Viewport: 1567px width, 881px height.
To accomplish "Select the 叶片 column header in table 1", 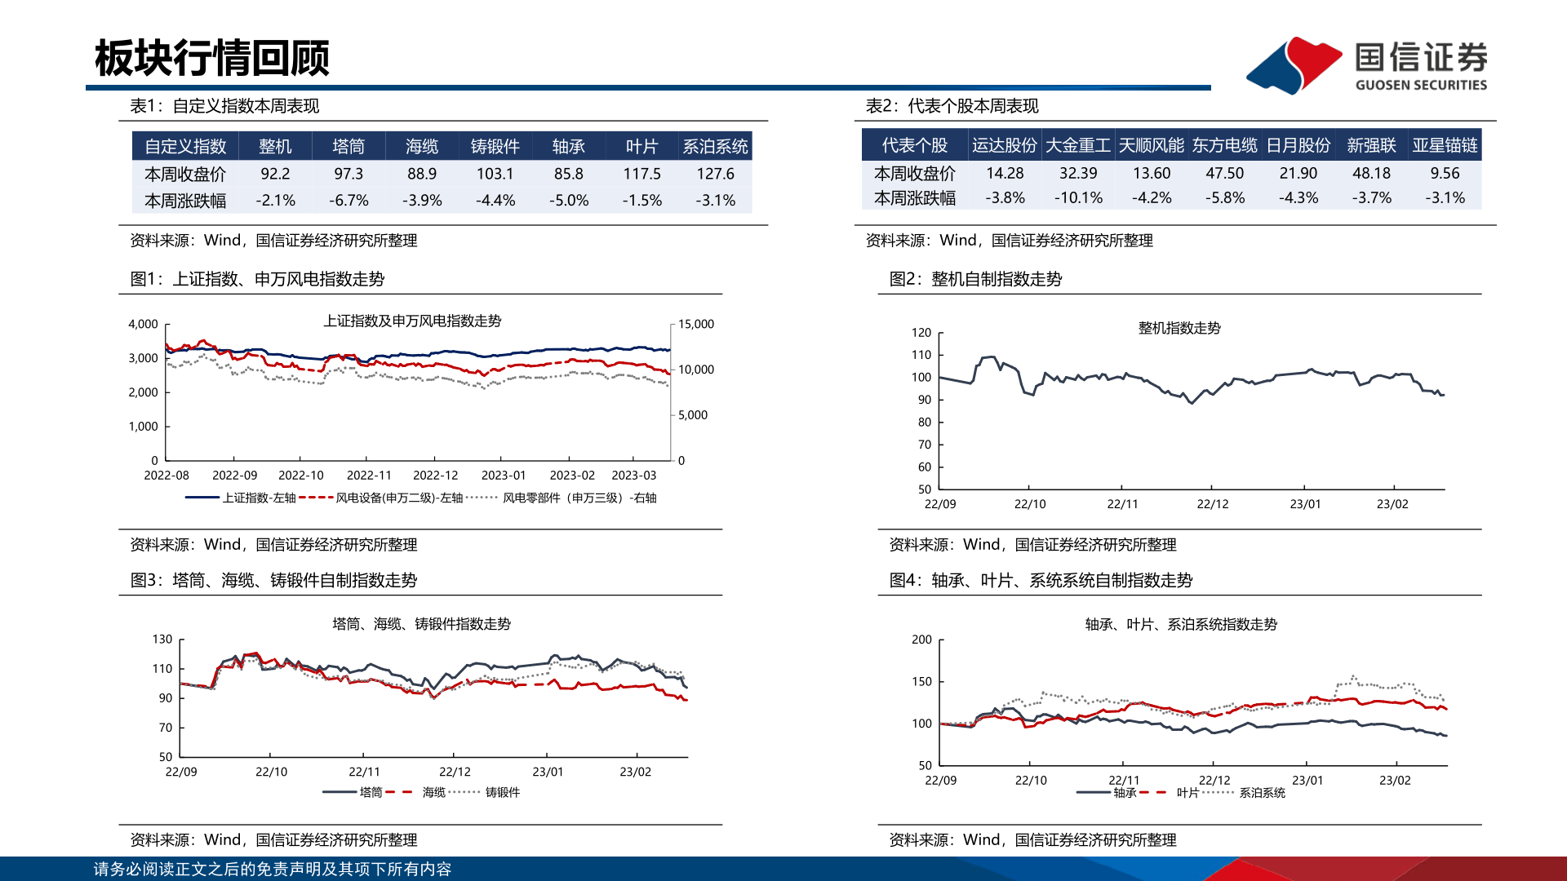I will pyautogui.click(x=642, y=146).
